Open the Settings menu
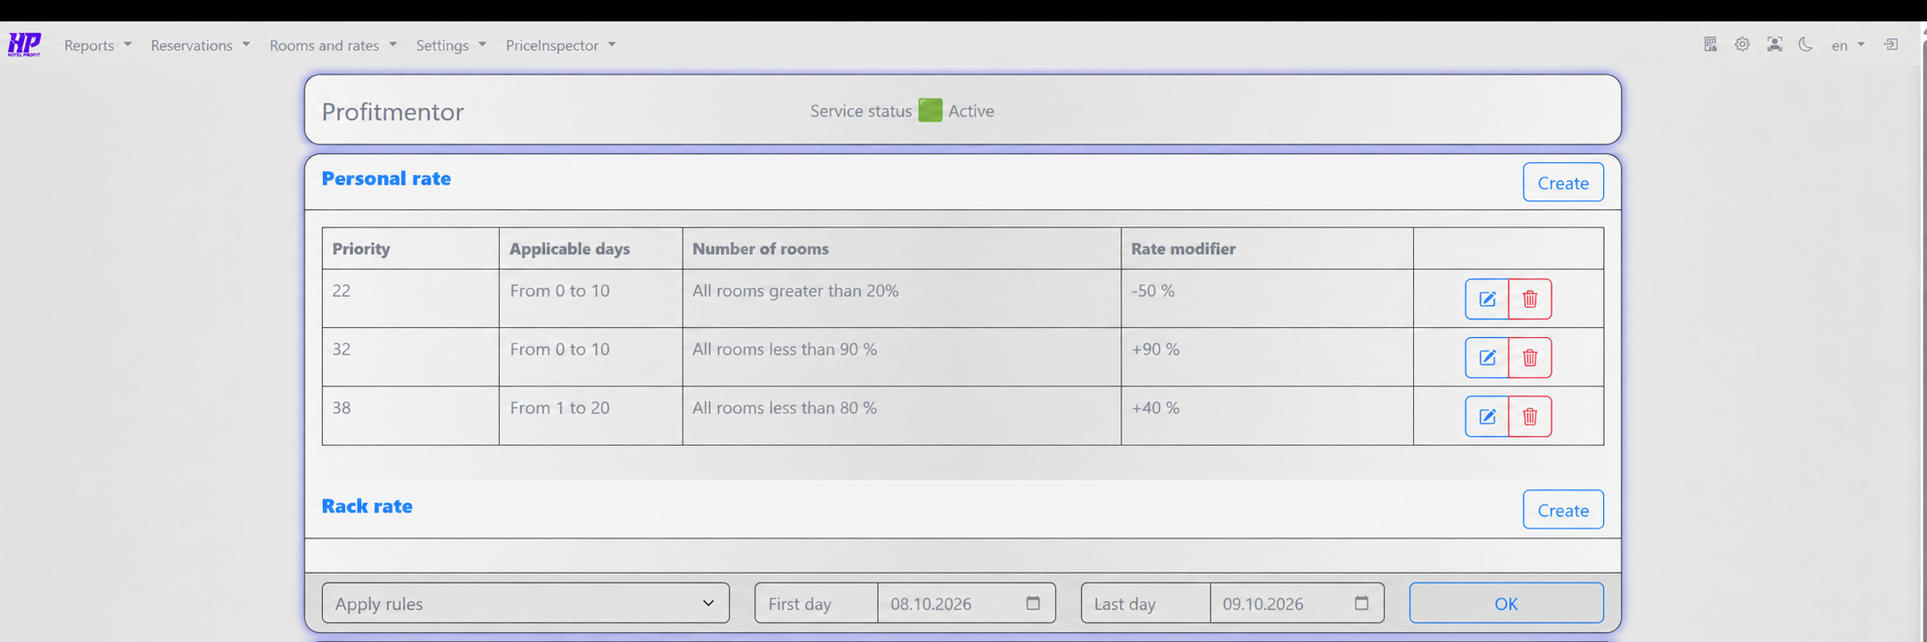The height and width of the screenshot is (642, 1927). (x=451, y=45)
